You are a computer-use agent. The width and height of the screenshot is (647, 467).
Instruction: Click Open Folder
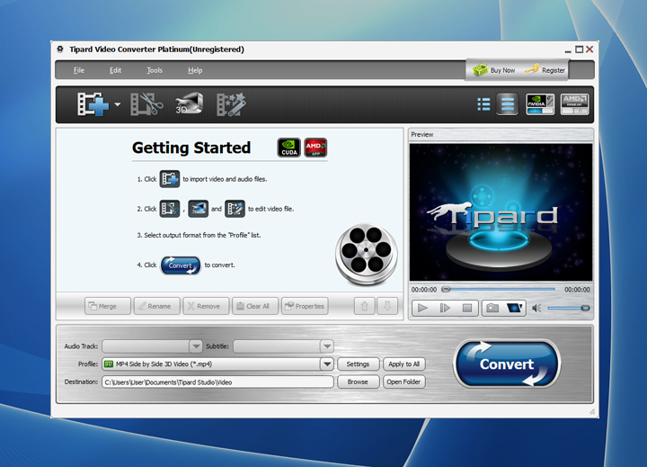(403, 382)
